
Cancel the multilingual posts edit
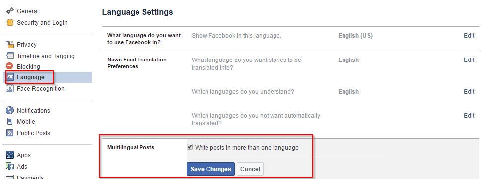click(250, 169)
